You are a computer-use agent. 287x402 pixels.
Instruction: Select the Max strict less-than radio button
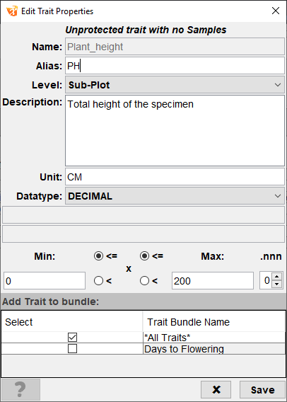(144, 281)
